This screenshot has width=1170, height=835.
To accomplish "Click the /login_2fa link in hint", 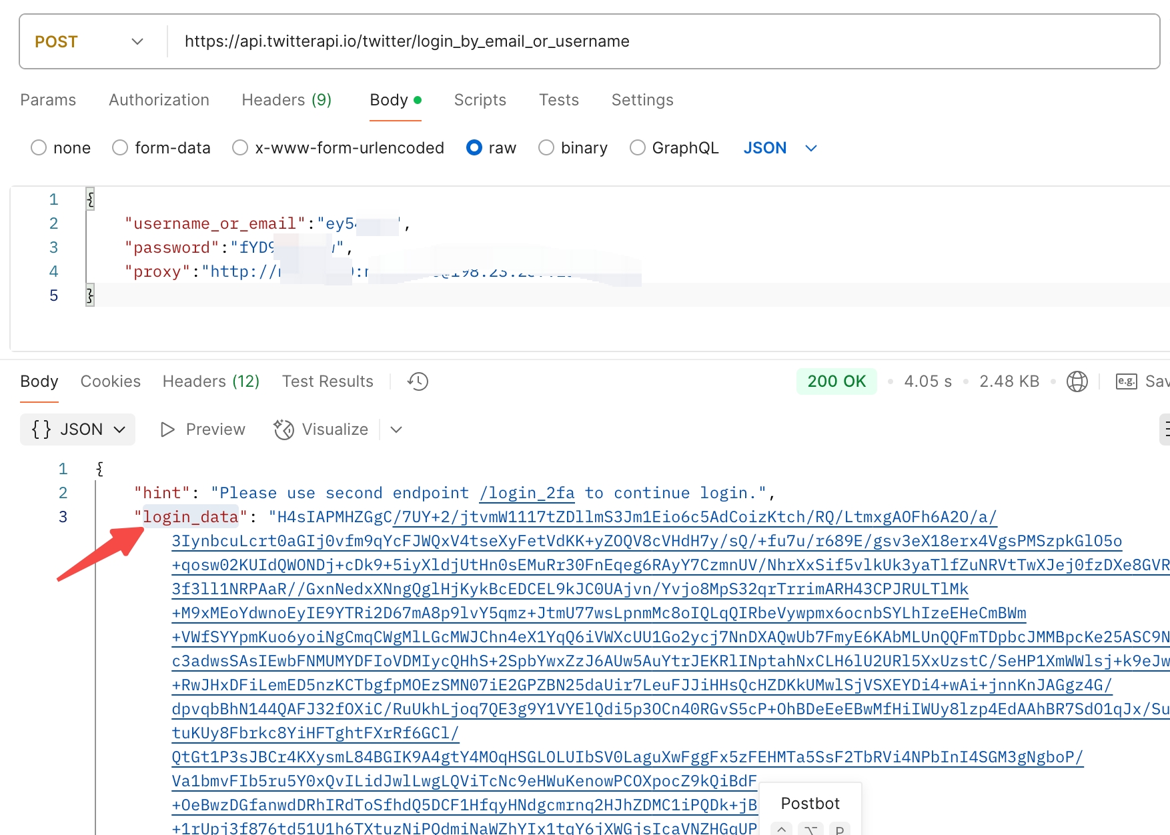I will coord(526,493).
